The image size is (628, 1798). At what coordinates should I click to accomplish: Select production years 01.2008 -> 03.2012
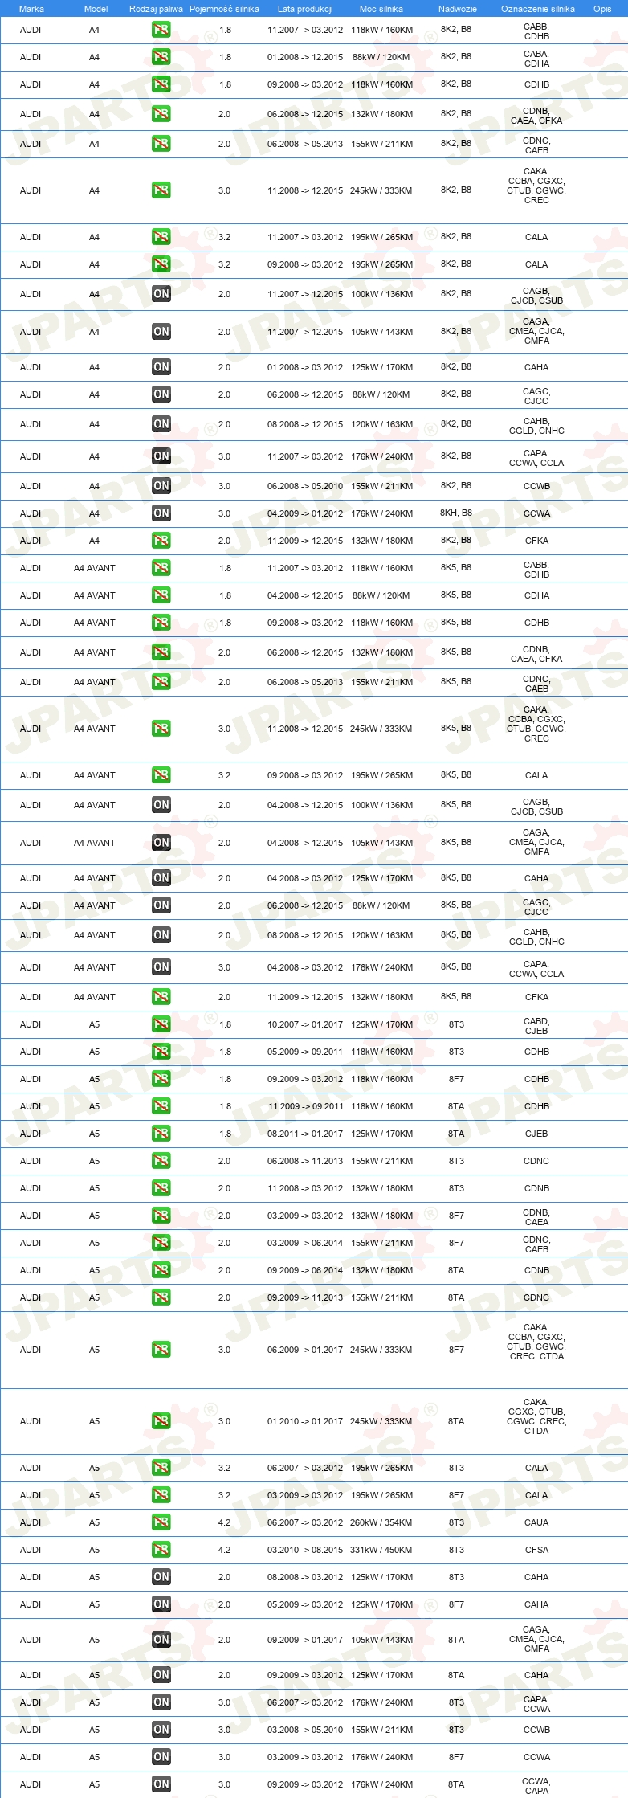pos(305,367)
